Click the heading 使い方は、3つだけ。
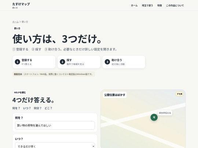The width and height of the screenshot is (198, 148). [57, 39]
